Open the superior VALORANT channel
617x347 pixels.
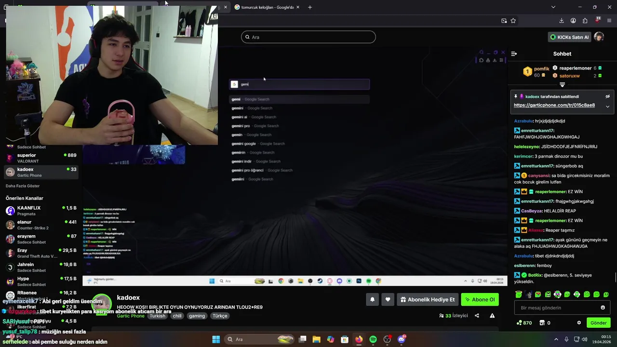[x=40, y=158]
